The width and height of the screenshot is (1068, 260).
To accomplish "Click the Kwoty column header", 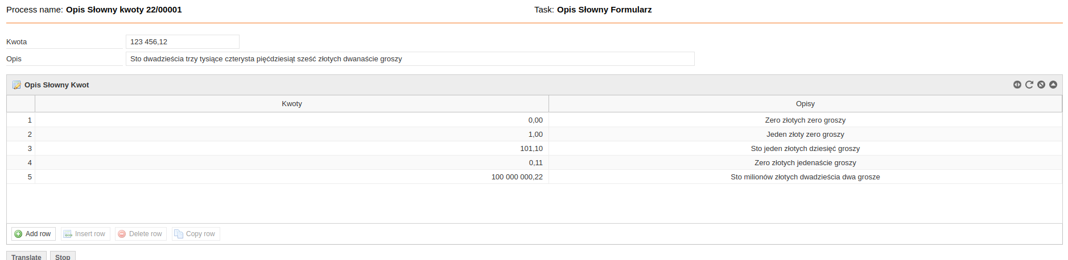I will coord(292,104).
